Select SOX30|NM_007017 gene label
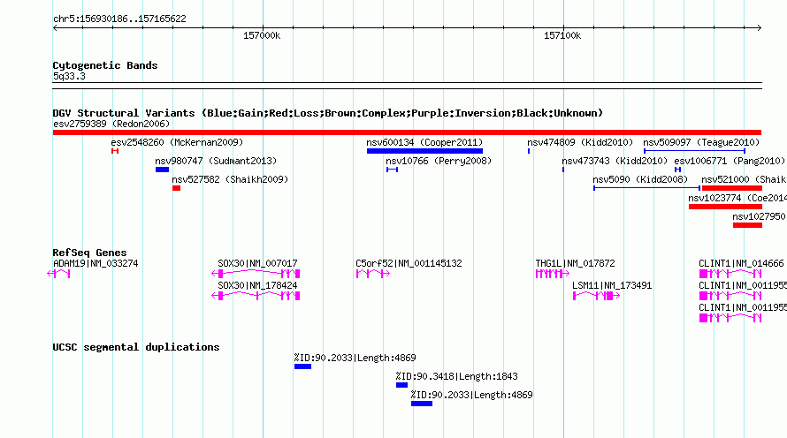 coord(257,263)
